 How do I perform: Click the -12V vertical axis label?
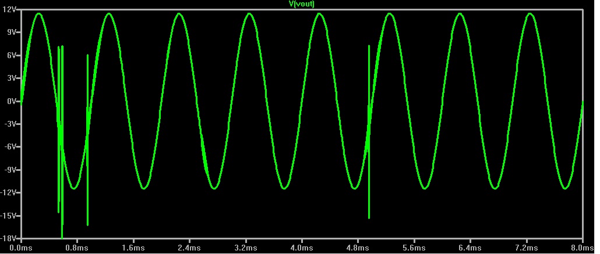pyautogui.click(x=8, y=192)
